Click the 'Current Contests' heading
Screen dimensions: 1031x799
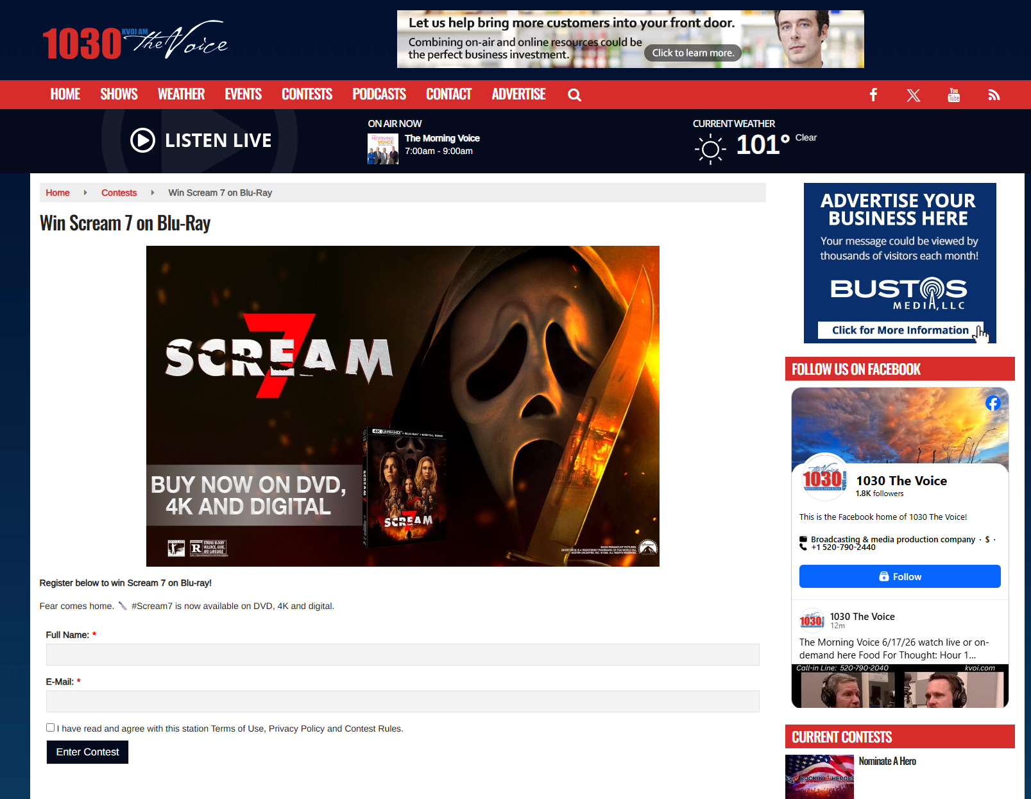[x=842, y=737]
